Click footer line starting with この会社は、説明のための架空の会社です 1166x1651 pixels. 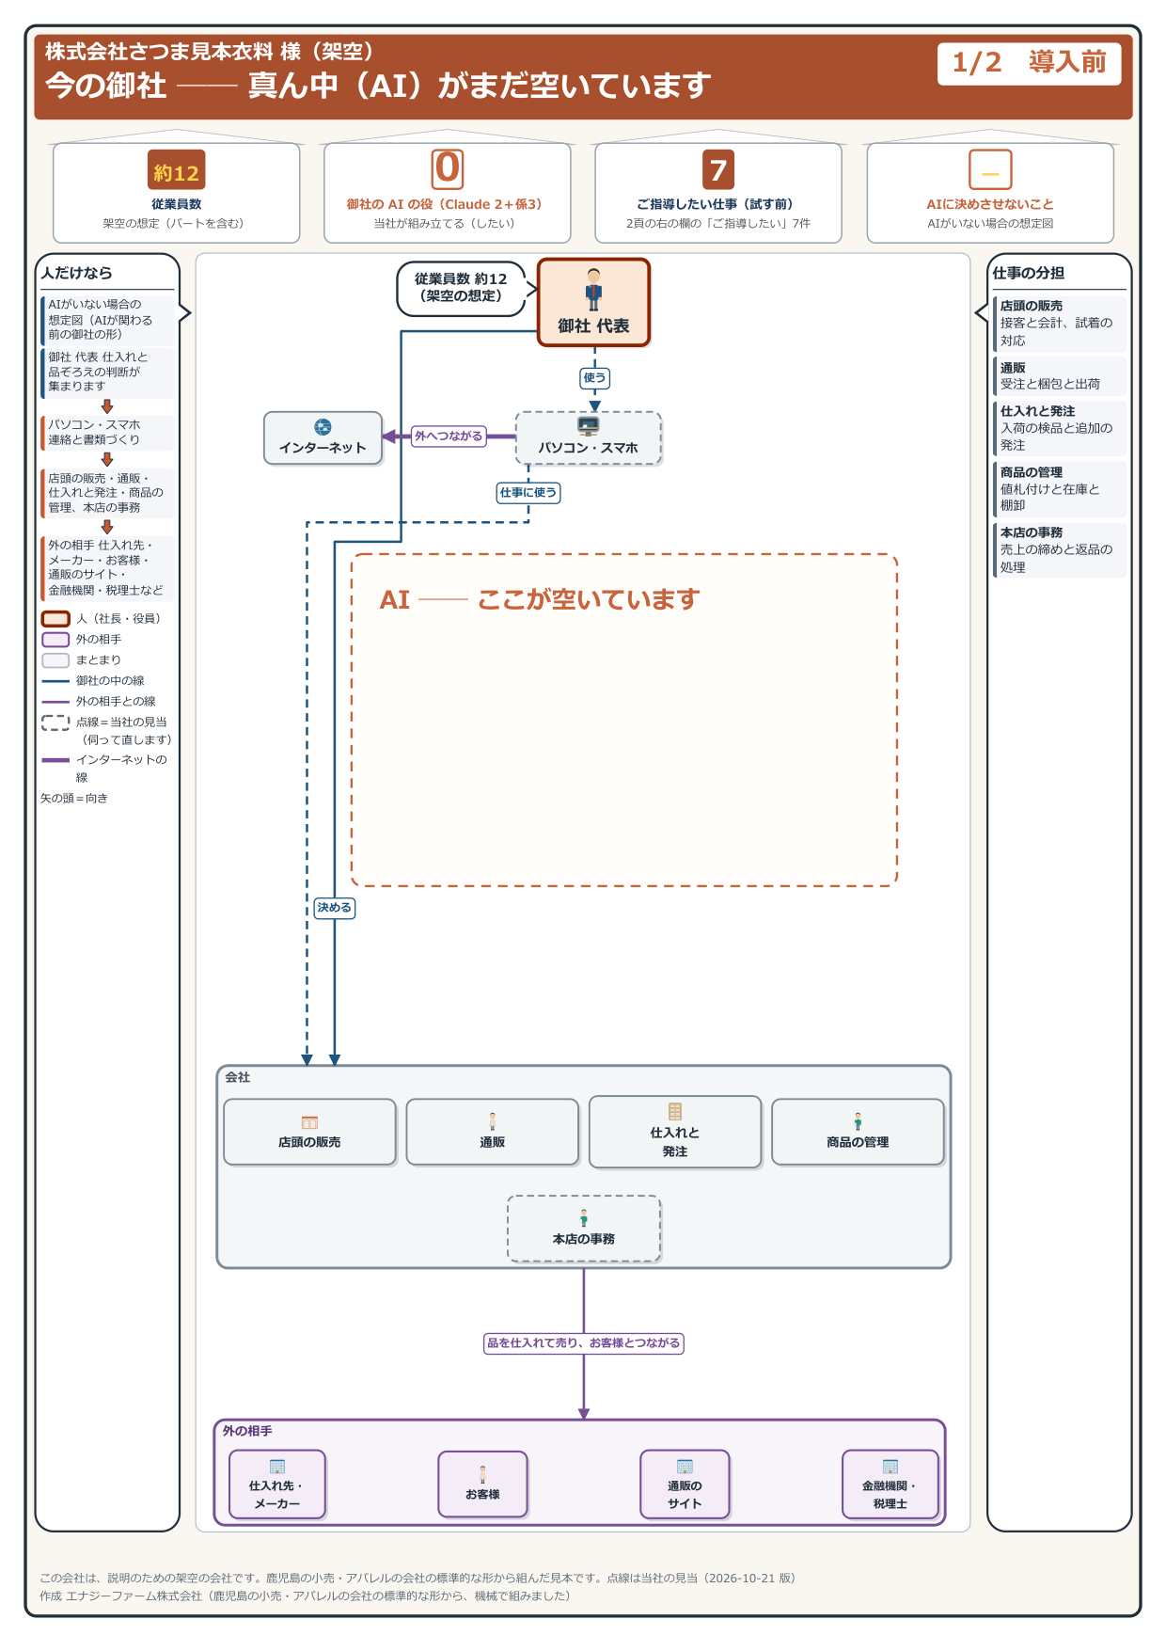(418, 1579)
